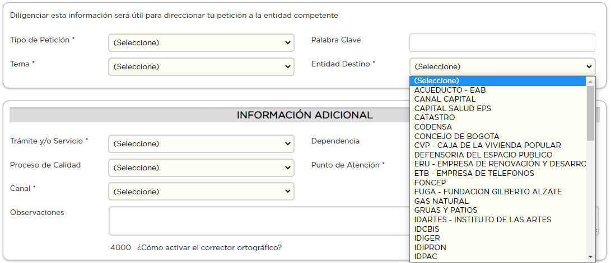611x263 pixels.
Task: Open the Trámite y/o Servicio dropdown
Action: pyautogui.click(x=201, y=144)
